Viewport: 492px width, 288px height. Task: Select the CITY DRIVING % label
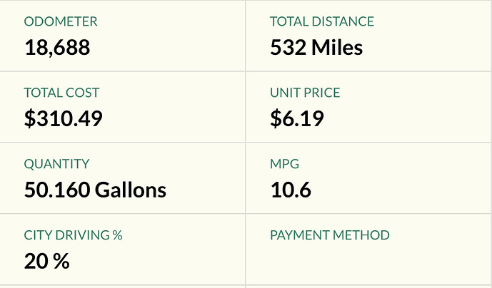click(x=73, y=235)
